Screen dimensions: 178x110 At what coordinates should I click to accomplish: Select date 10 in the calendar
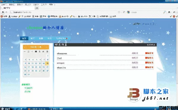coord(29,63)
